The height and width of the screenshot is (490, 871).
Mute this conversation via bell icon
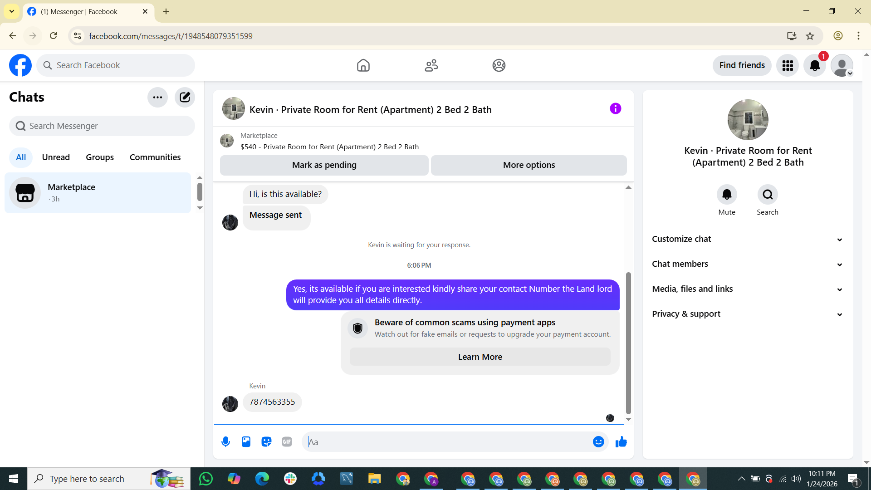pos(727,195)
